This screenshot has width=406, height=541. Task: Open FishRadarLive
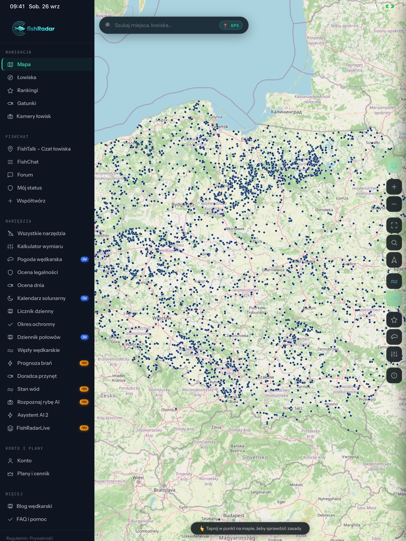click(x=47, y=428)
